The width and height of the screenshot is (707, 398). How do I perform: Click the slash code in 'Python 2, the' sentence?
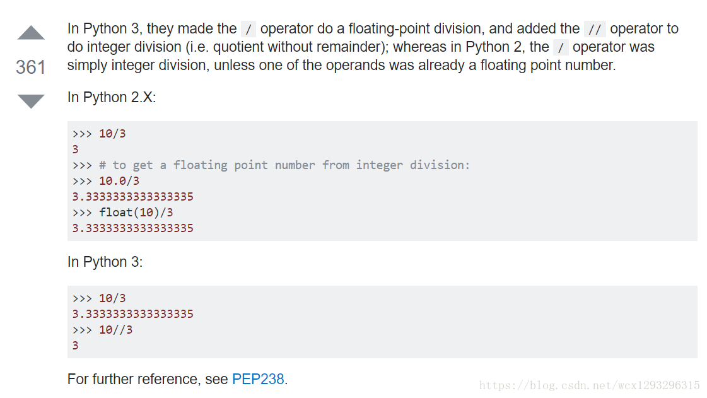coord(561,47)
